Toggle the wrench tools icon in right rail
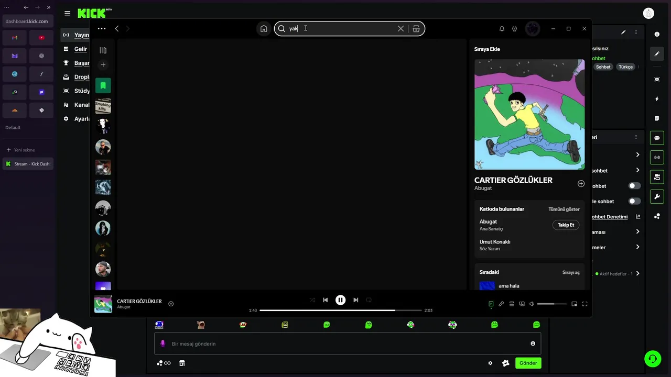Screen dimensions: 671x377 657,197
